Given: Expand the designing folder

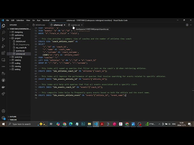Looking at the screenshot, I should 19,32.
